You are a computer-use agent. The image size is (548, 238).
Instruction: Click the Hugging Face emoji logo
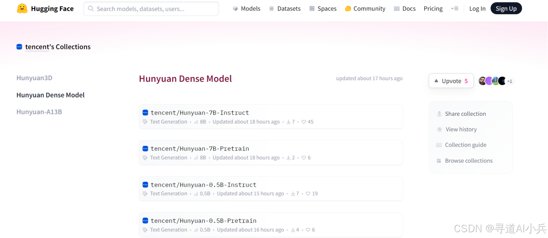click(22, 9)
